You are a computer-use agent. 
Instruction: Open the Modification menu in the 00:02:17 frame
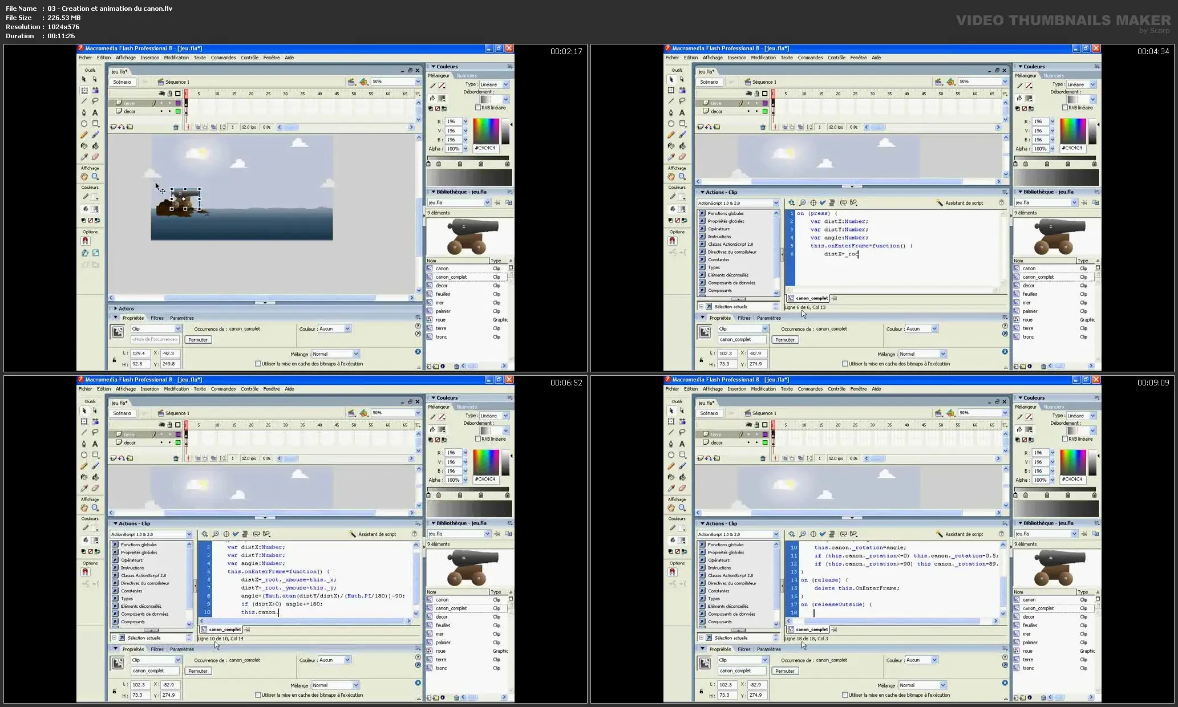(176, 58)
